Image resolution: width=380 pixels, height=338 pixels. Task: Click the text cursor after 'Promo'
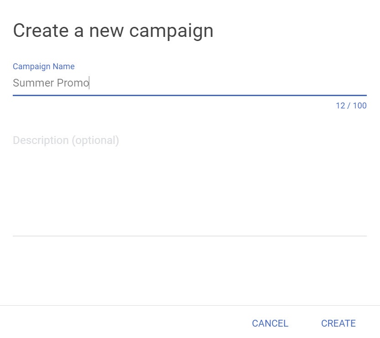pyautogui.click(x=89, y=83)
